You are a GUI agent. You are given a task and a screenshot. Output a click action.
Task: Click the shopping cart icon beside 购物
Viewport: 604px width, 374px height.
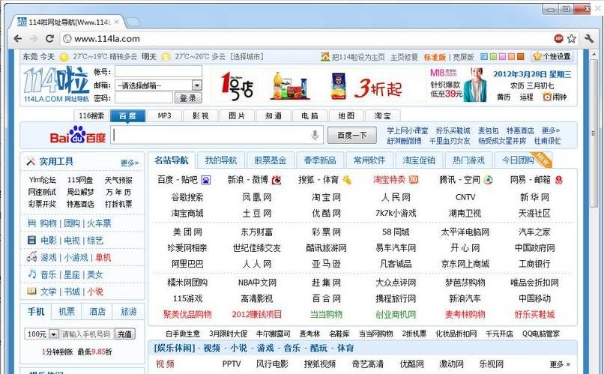tap(31, 223)
